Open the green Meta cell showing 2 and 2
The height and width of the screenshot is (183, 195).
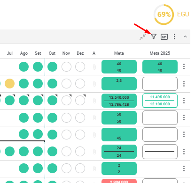click(x=119, y=168)
